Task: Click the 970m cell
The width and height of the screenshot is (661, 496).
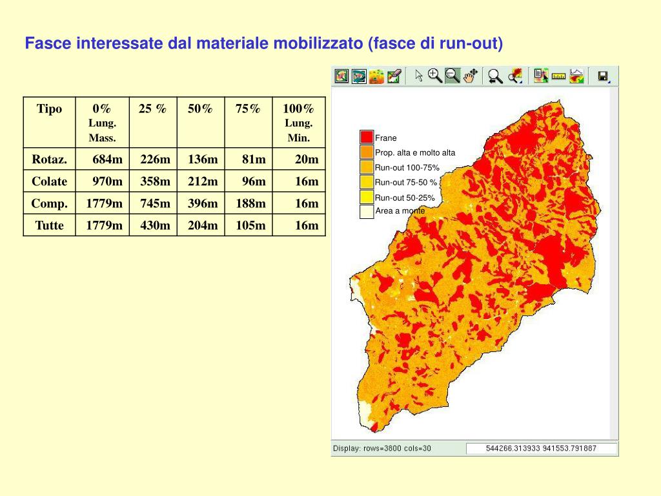Action: 103,181
